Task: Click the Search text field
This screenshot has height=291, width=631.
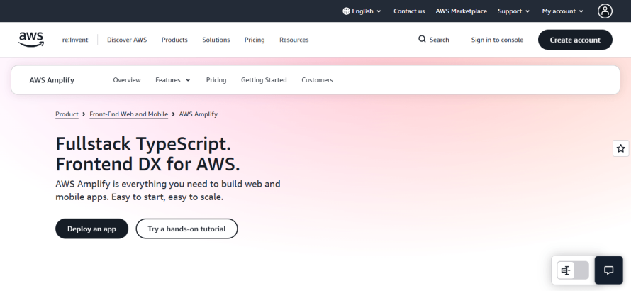Action: [439, 40]
